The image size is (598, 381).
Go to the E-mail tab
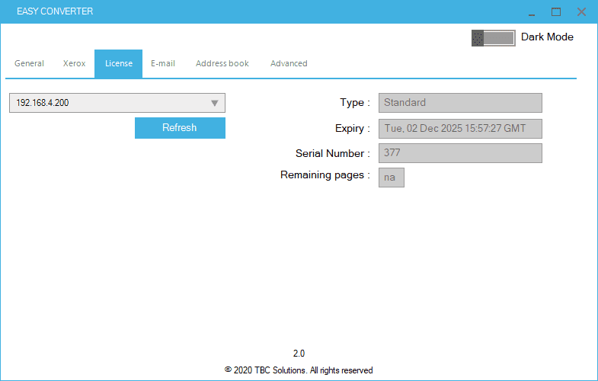(x=162, y=63)
